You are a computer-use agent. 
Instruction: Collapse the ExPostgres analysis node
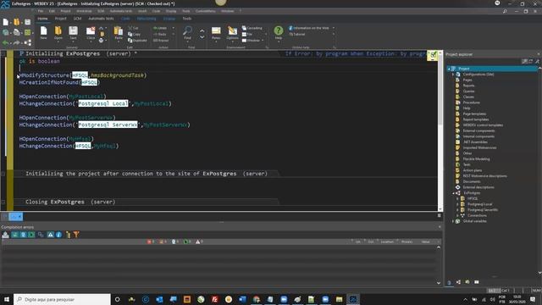click(x=453, y=193)
